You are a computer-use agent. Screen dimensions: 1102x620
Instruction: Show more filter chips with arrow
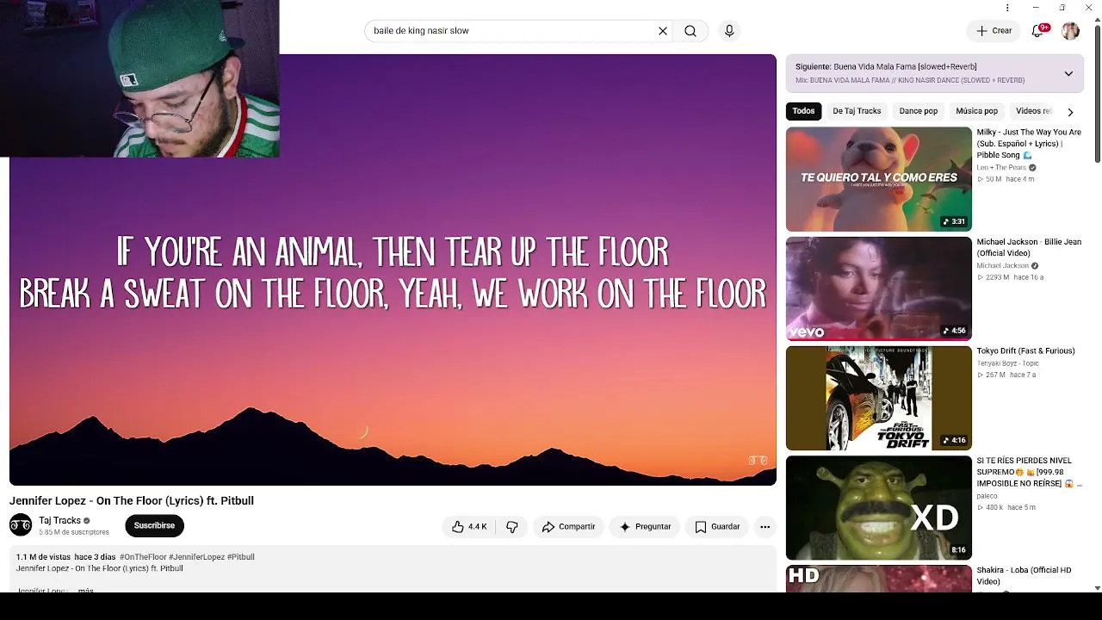[x=1070, y=112]
